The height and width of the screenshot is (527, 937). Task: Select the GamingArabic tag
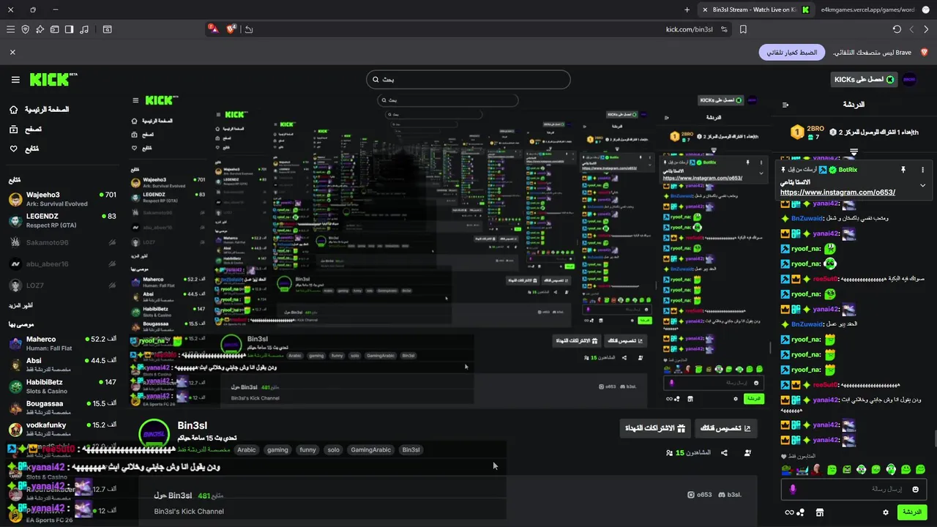coord(370,450)
